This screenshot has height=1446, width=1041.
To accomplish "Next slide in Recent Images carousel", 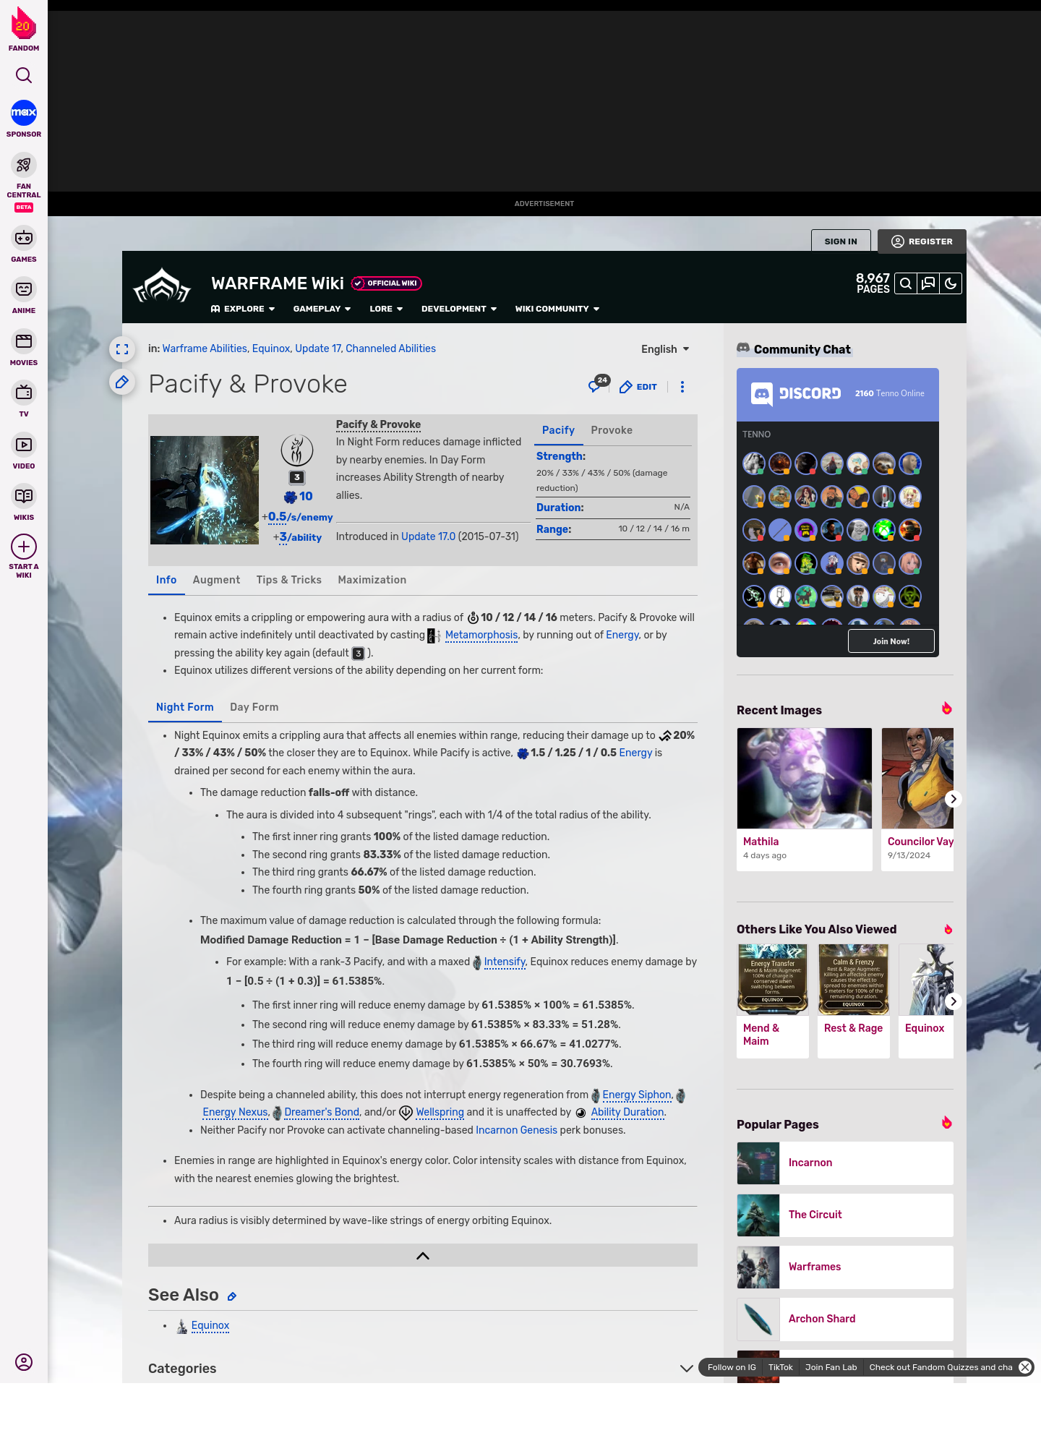I will pyautogui.click(x=953, y=799).
